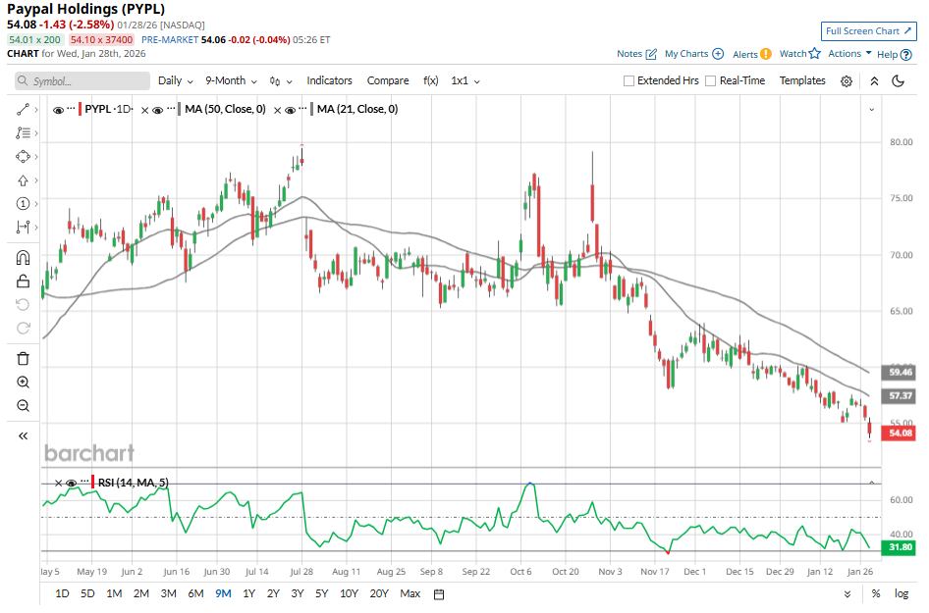Image resolution: width=929 pixels, height=613 pixels.
Task: Tick the Real-Time checkbox
Action: pos(710,81)
